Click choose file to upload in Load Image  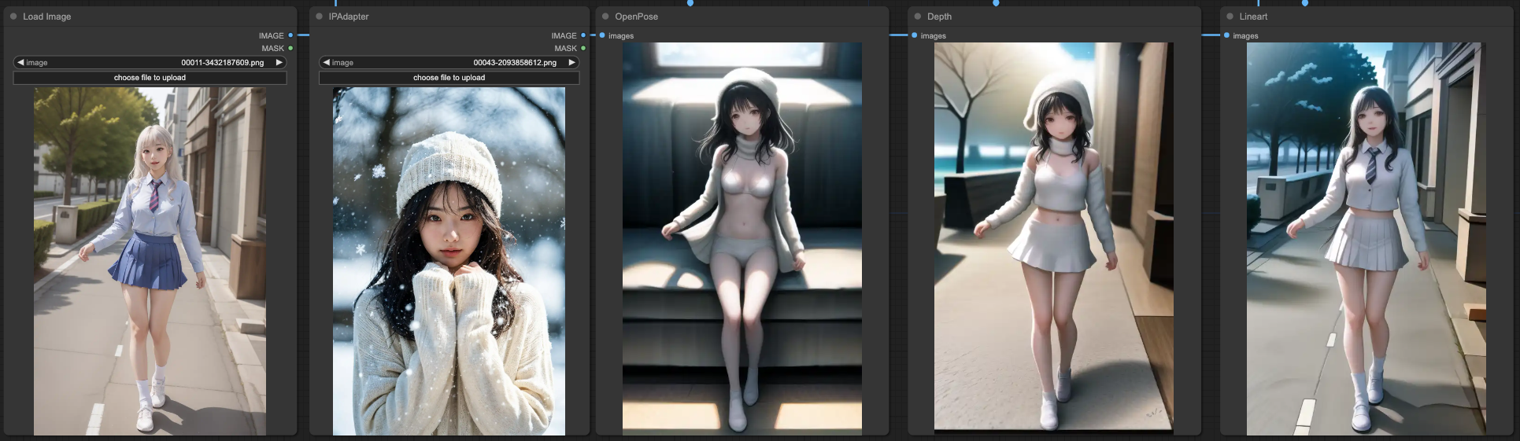150,78
